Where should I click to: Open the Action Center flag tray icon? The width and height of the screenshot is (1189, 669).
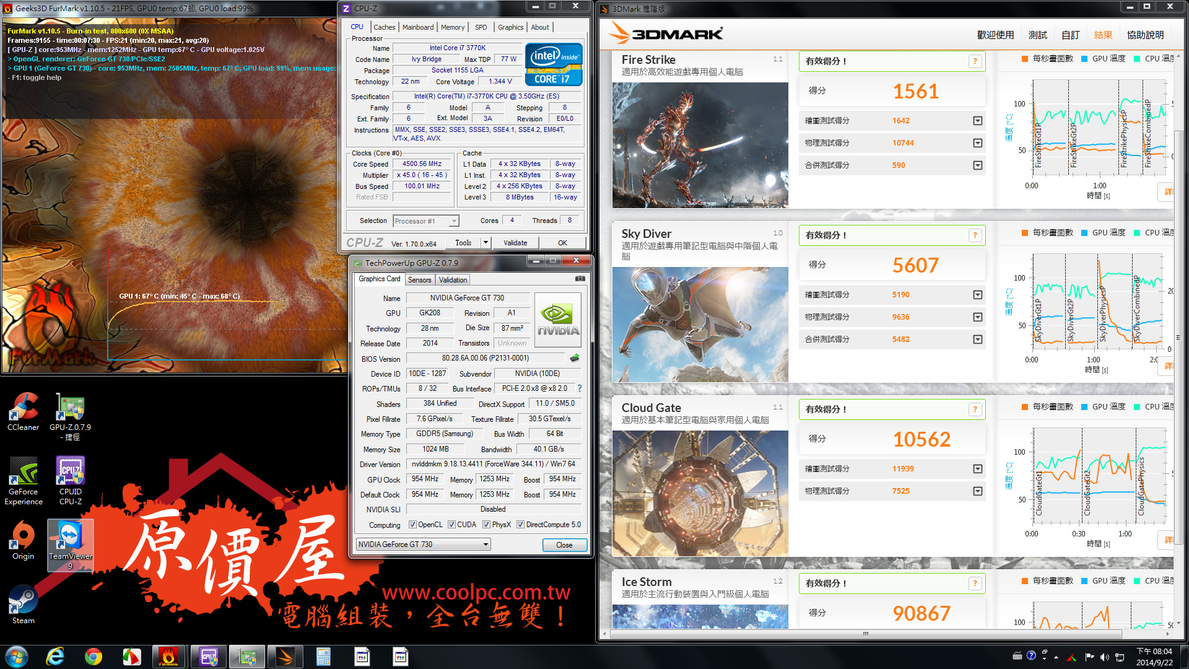[x=1089, y=657]
